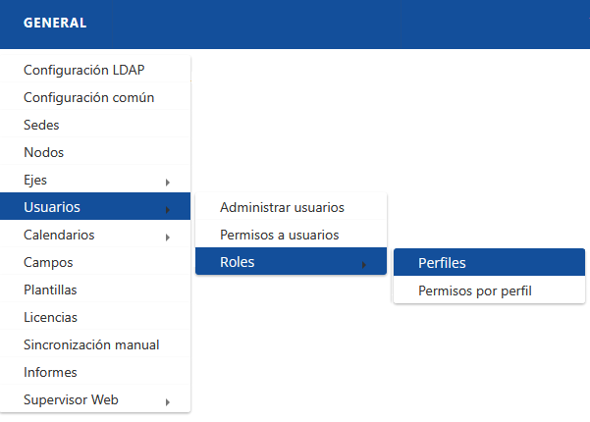
Task: Go to Plantillas
Action: point(50,290)
